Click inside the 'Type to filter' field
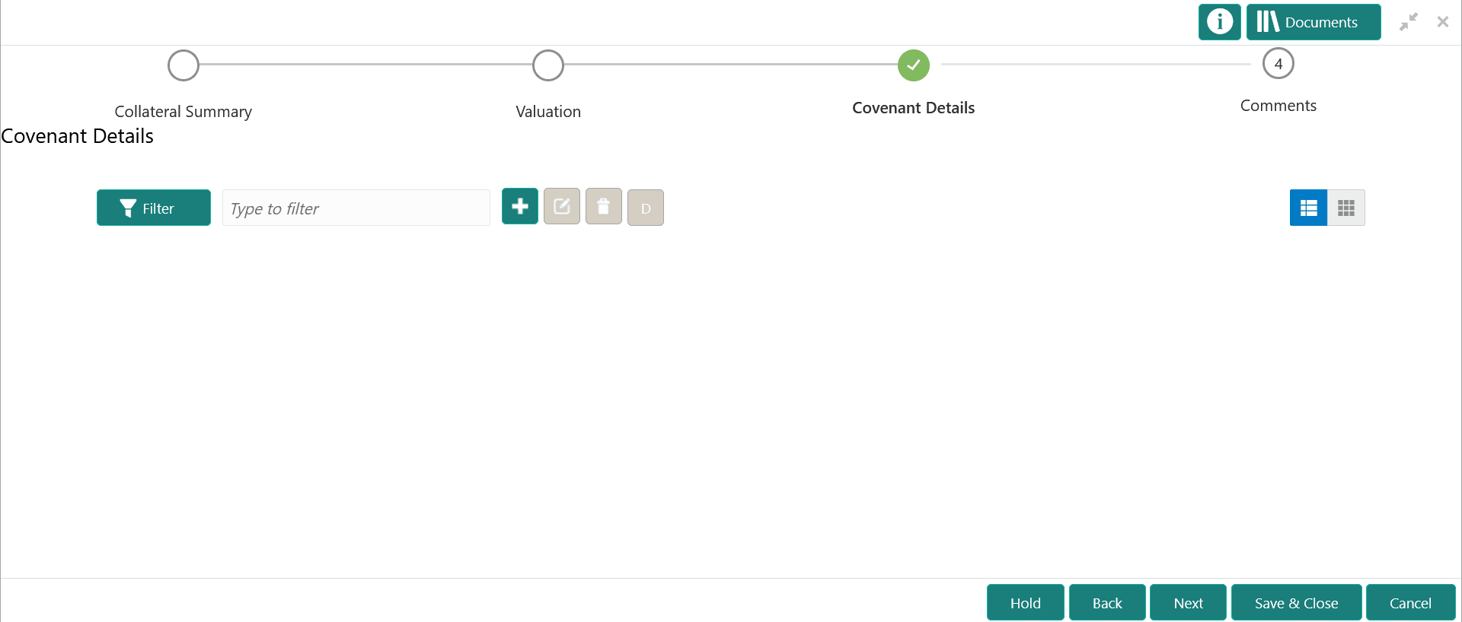The width and height of the screenshot is (1462, 622). (356, 208)
